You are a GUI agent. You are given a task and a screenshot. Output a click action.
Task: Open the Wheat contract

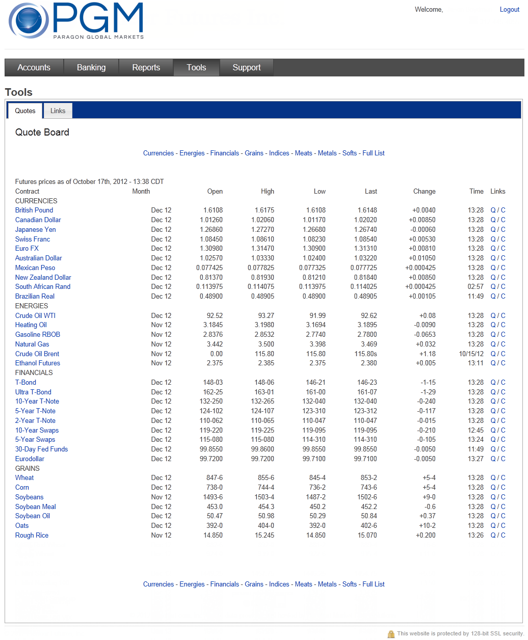point(24,478)
